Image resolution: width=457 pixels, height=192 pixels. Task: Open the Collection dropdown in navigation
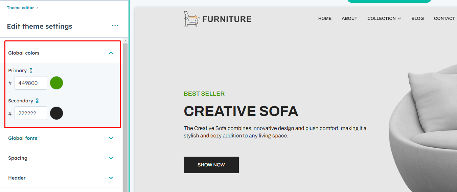384,19
